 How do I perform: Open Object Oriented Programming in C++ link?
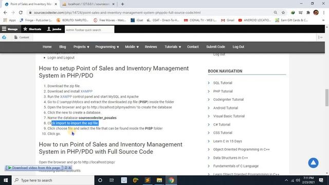pyautogui.click(x=241, y=150)
